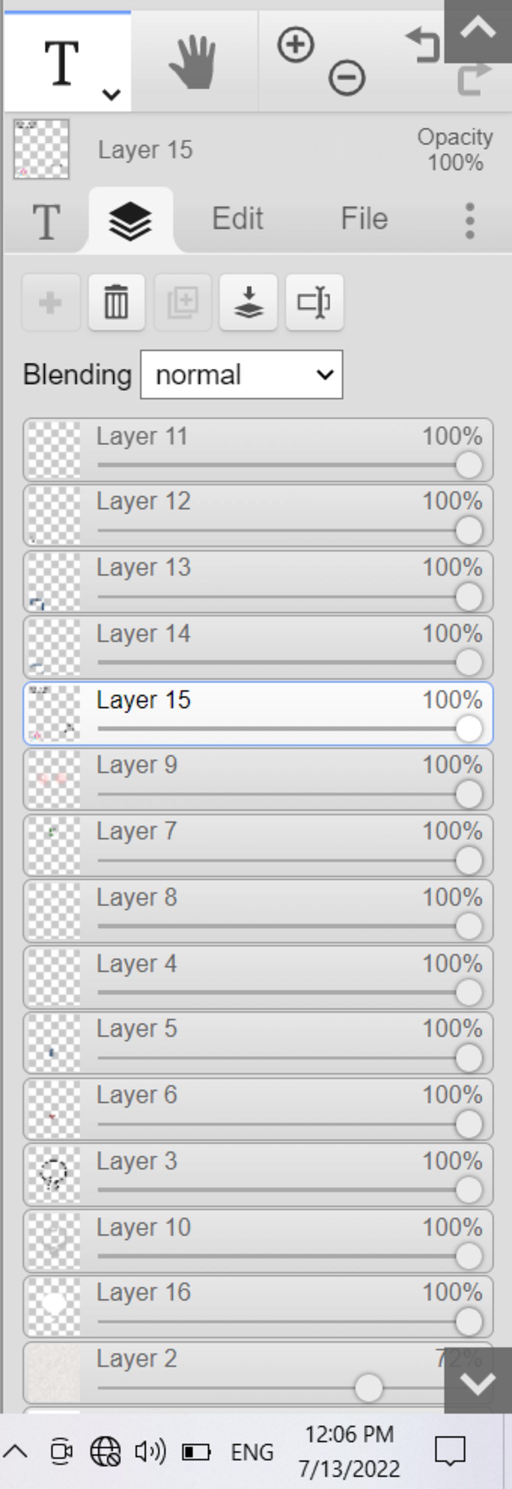
Task: Delete layer with the trash icon
Action: [116, 302]
